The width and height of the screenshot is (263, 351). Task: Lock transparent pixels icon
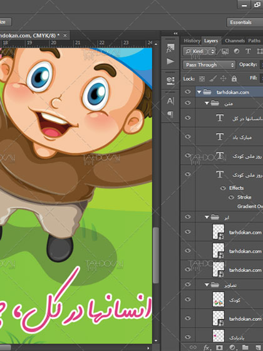tap(202, 78)
